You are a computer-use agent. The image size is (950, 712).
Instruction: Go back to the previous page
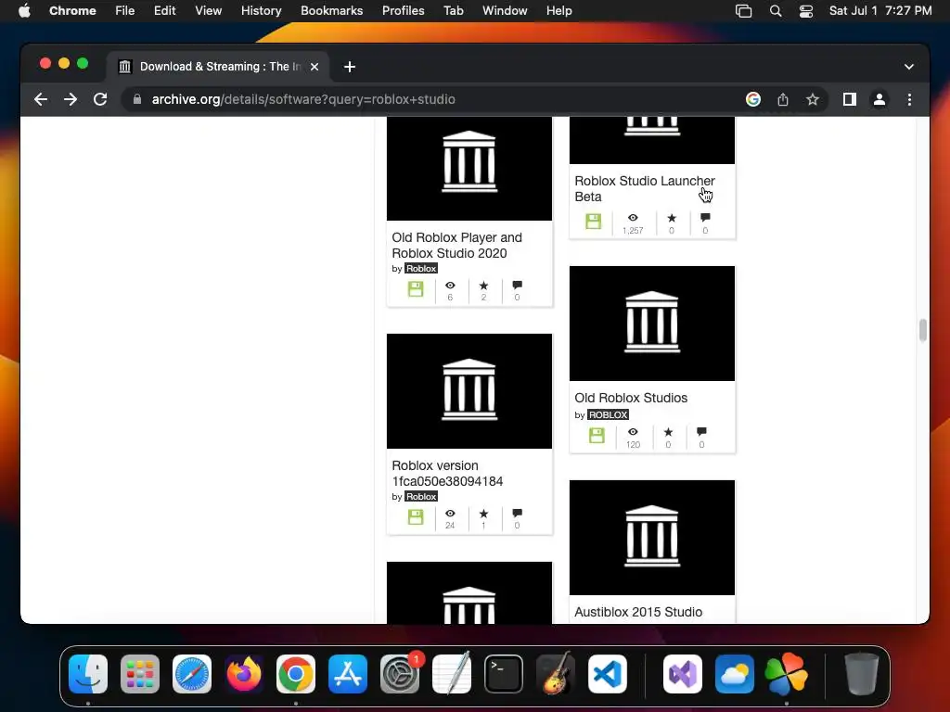[41, 99]
